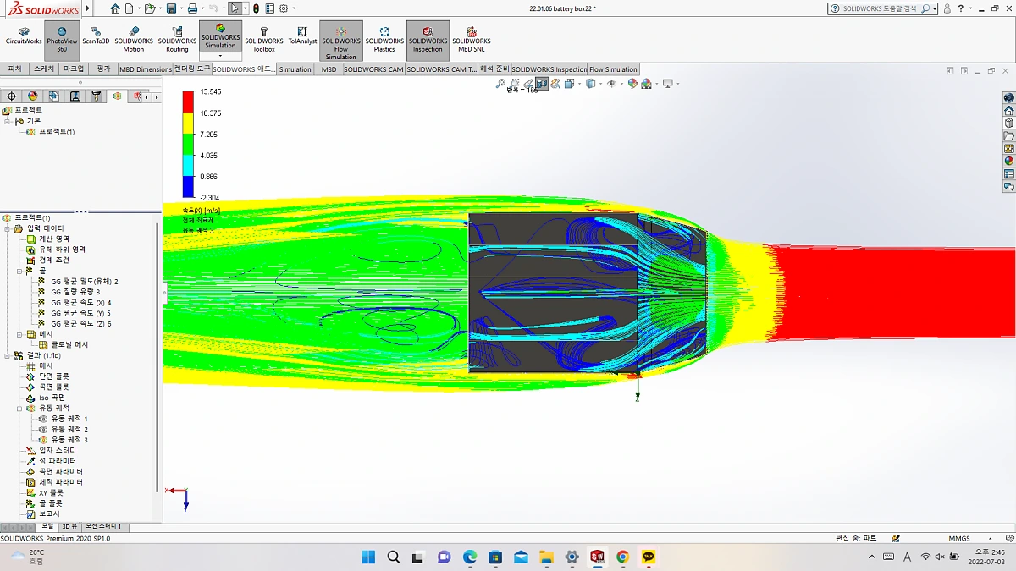Print the current document

point(192,8)
